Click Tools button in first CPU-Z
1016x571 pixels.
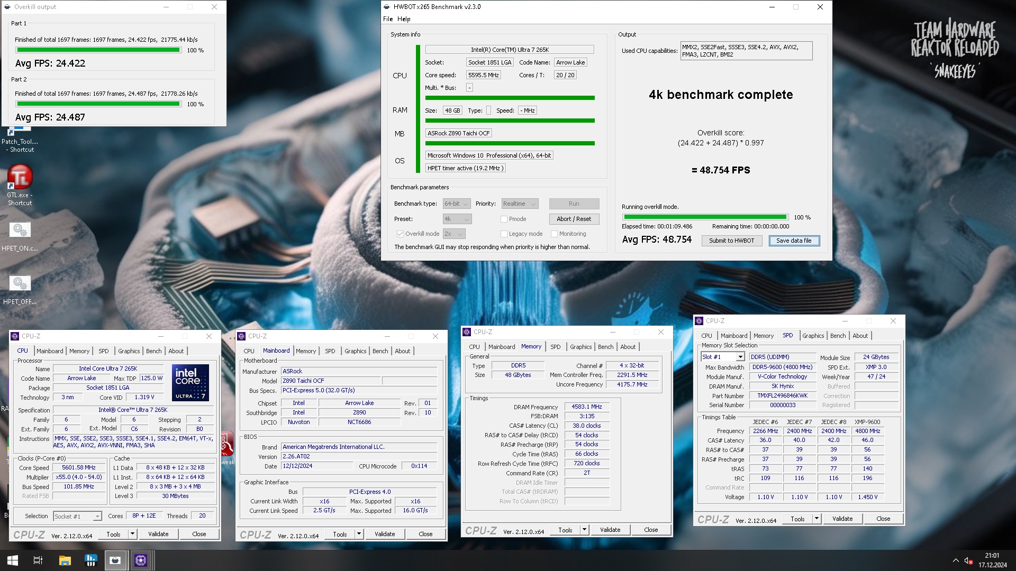pyautogui.click(x=113, y=534)
